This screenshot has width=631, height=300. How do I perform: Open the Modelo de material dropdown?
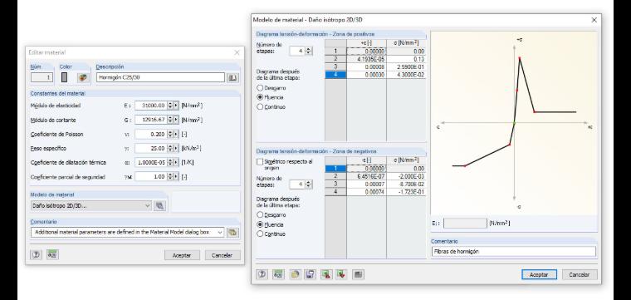148,206
